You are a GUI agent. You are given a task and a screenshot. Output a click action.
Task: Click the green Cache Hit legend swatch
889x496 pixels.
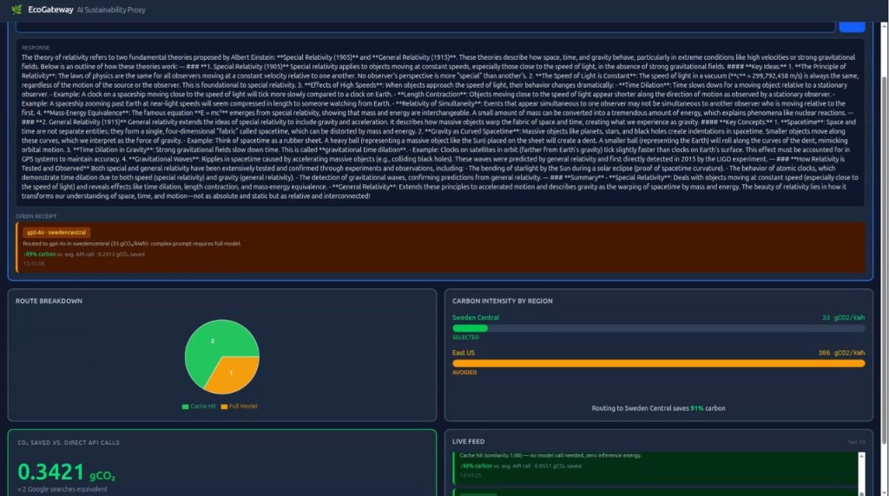(185, 407)
